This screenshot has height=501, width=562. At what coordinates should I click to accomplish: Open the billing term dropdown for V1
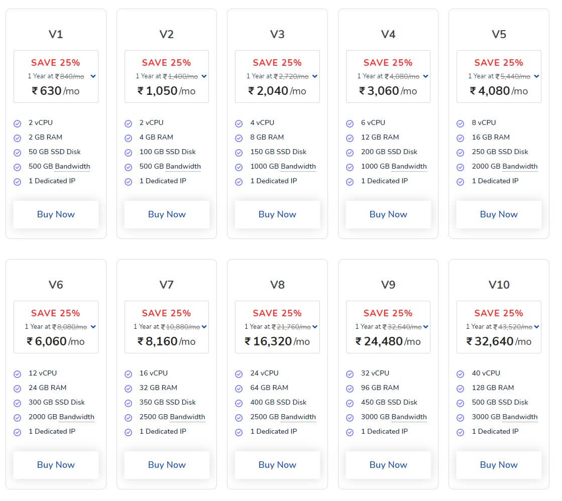(93, 76)
